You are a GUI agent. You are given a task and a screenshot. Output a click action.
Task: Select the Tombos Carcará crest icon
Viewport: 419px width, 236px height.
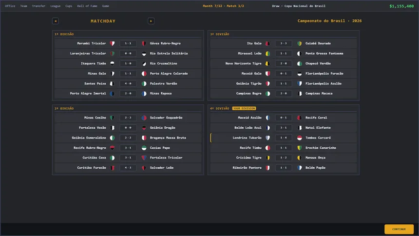tap(299, 138)
